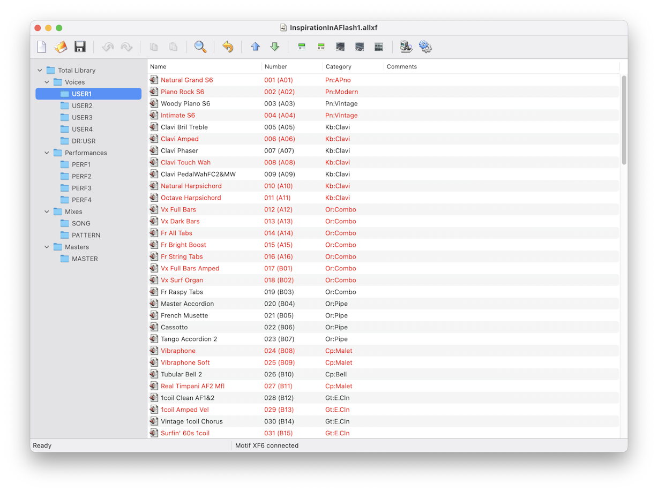Move item down with green arrow
658x492 pixels.
click(275, 47)
